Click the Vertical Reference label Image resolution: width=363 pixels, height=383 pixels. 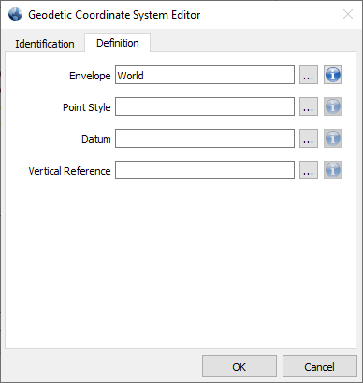tap(69, 171)
